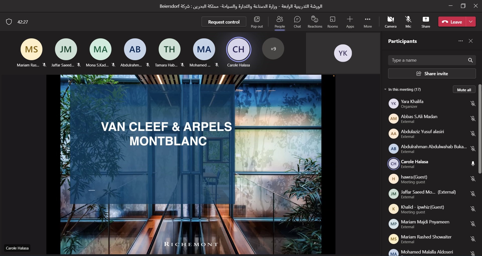Screen dimensions: 482x256
Task: Click Mona S.Kad avatar in gallery
Action: [x=100, y=49]
